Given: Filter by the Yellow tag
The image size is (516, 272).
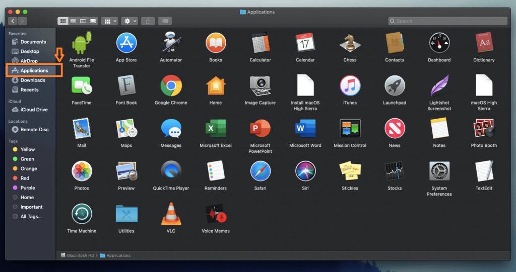Looking at the screenshot, I should coord(29,149).
